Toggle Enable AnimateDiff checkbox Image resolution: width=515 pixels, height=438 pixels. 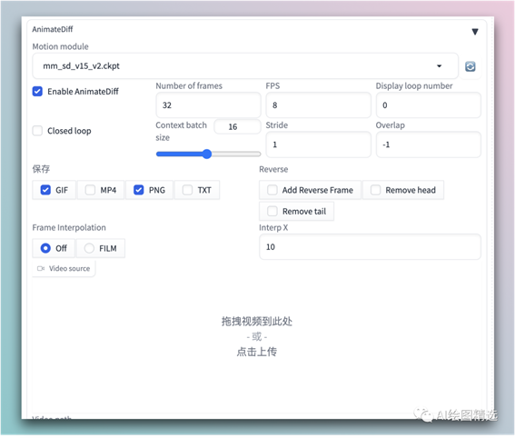click(37, 92)
